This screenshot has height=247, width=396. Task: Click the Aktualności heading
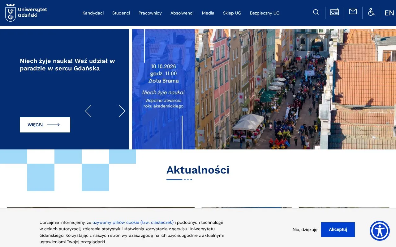point(198,170)
